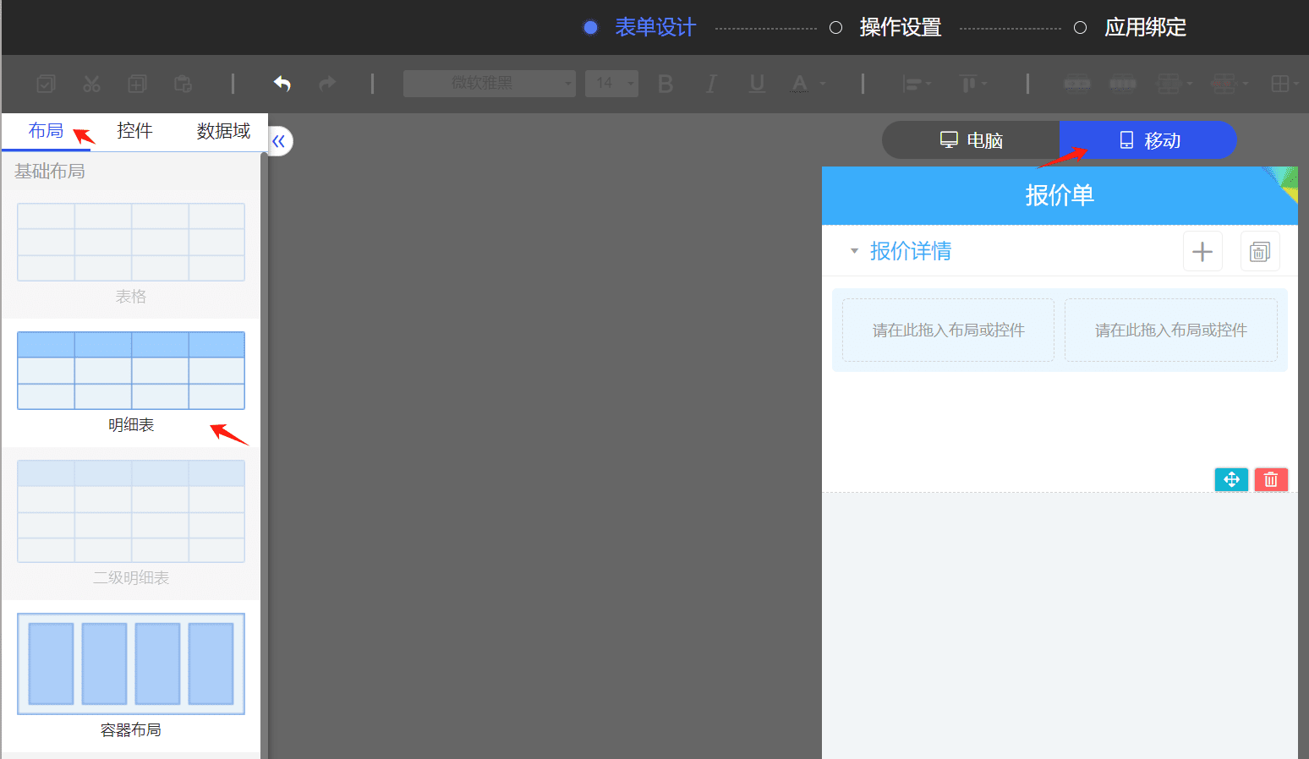Add a row with the plus icon
This screenshot has height=759, width=1309.
point(1202,251)
